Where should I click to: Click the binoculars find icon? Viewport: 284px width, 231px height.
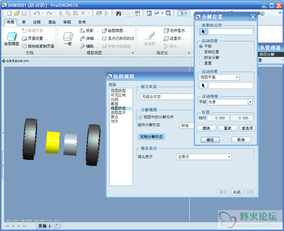[118, 13]
